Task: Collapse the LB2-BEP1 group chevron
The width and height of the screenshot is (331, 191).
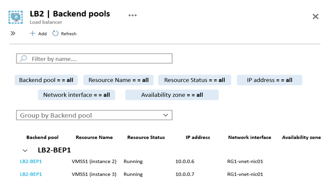Action: tap(25, 150)
